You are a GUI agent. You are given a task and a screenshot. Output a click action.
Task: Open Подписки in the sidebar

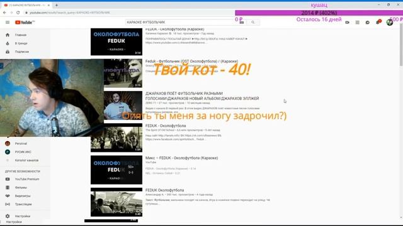pos(22,51)
